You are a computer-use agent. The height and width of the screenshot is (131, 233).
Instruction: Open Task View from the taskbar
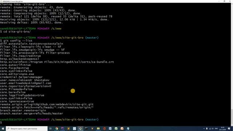[50, 128]
